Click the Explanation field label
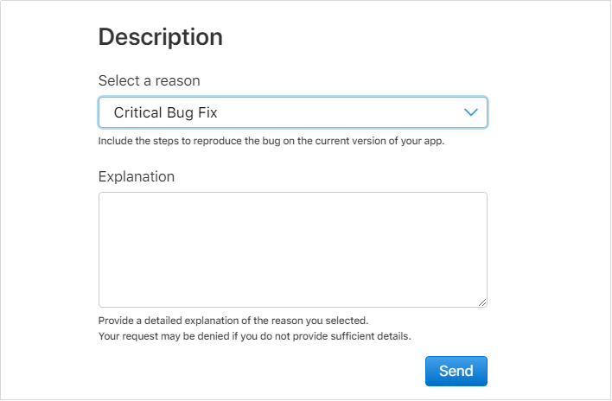The width and height of the screenshot is (612, 401). pyautogui.click(x=137, y=176)
